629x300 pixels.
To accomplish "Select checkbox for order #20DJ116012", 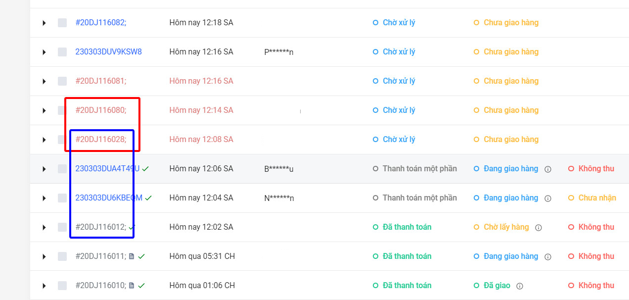I will [x=62, y=227].
